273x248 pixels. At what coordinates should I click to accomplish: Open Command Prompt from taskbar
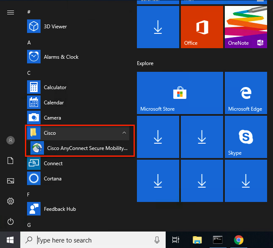click(218, 240)
